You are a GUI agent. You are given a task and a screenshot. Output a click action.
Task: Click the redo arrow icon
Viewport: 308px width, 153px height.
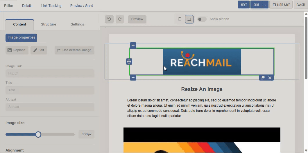pos(120,19)
